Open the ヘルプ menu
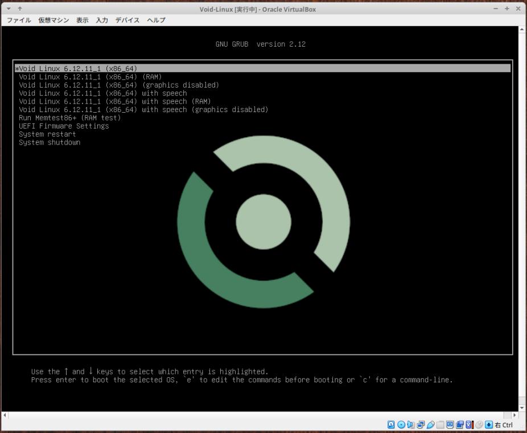This screenshot has width=527, height=433. coord(157,20)
